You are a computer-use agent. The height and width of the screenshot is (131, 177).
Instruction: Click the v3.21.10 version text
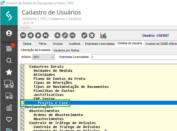coord(28,23)
